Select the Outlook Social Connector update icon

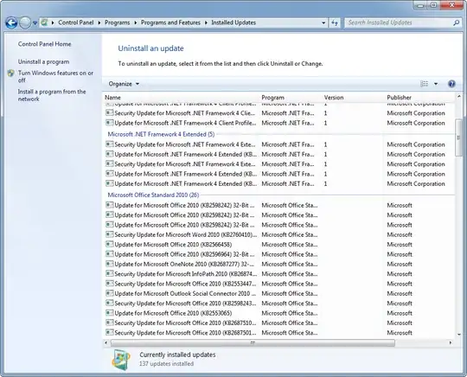pyautogui.click(x=110, y=293)
